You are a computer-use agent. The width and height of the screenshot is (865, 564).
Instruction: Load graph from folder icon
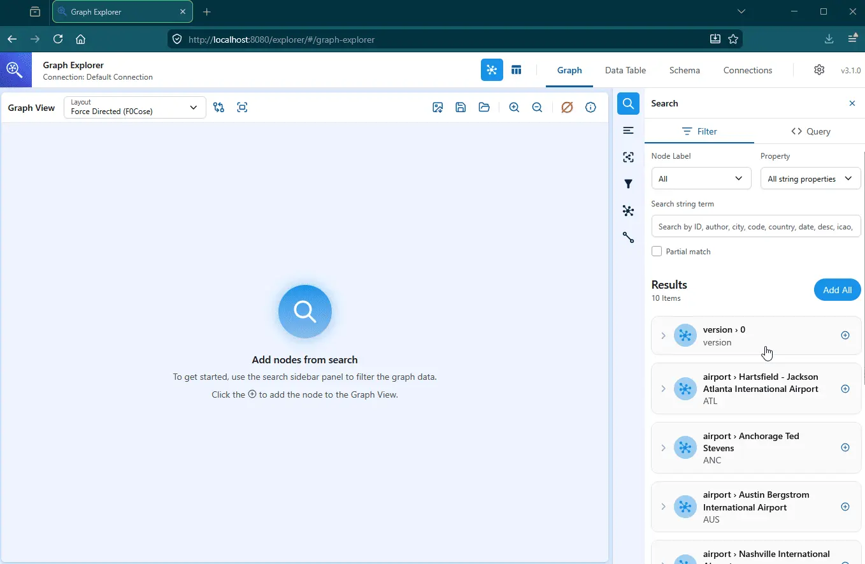point(484,108)
